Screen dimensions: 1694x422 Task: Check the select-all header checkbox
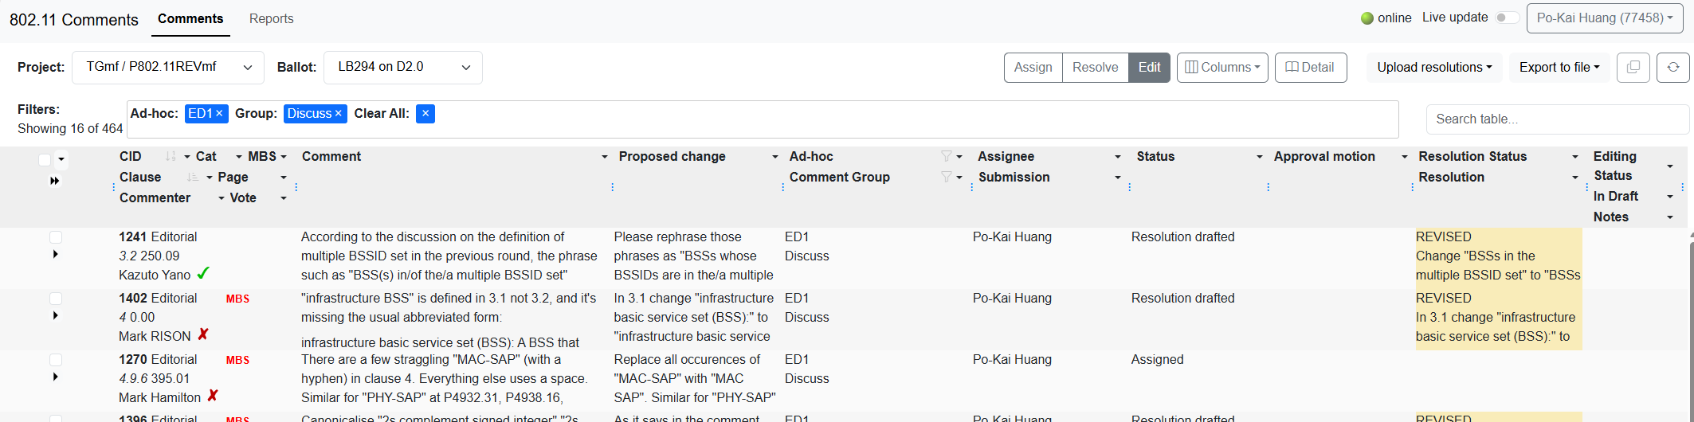coord(45,160)
